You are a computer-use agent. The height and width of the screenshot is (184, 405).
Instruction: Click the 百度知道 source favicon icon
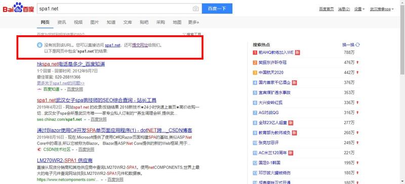tap(39, 89)
